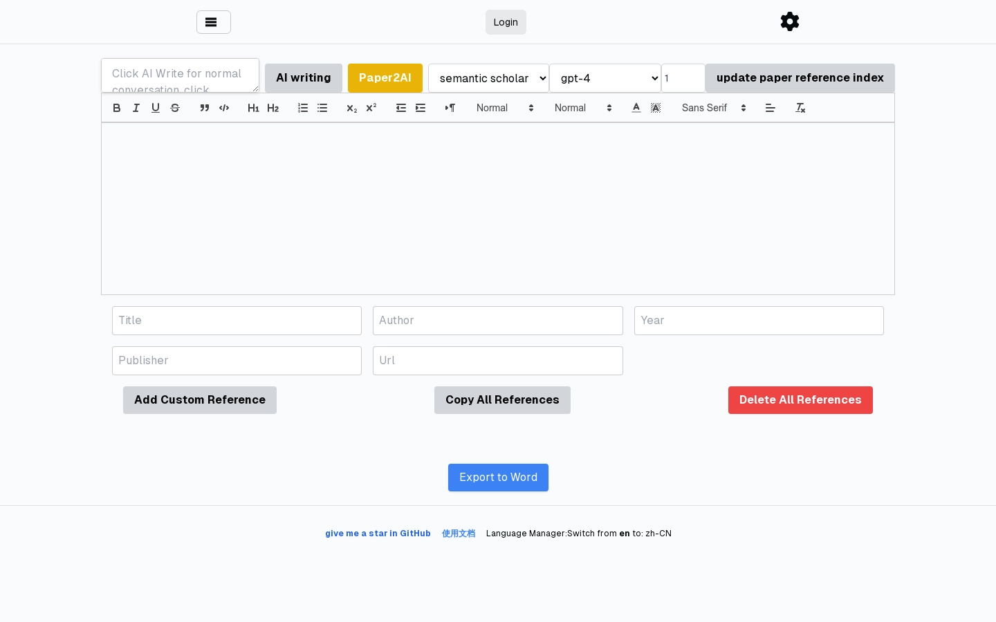Open the settings gear icon
This screenshot has width=996, height=622.
click(790, 21)
